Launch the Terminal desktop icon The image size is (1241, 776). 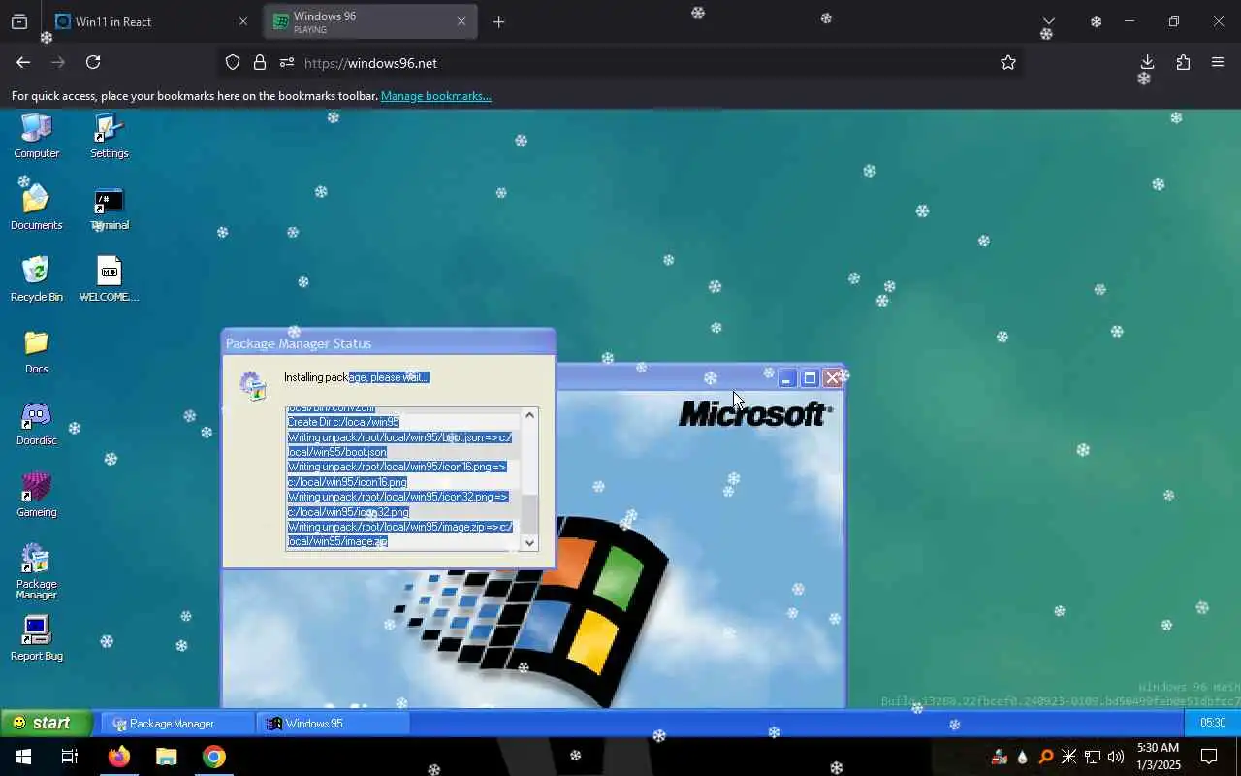(x=109, y=208)
